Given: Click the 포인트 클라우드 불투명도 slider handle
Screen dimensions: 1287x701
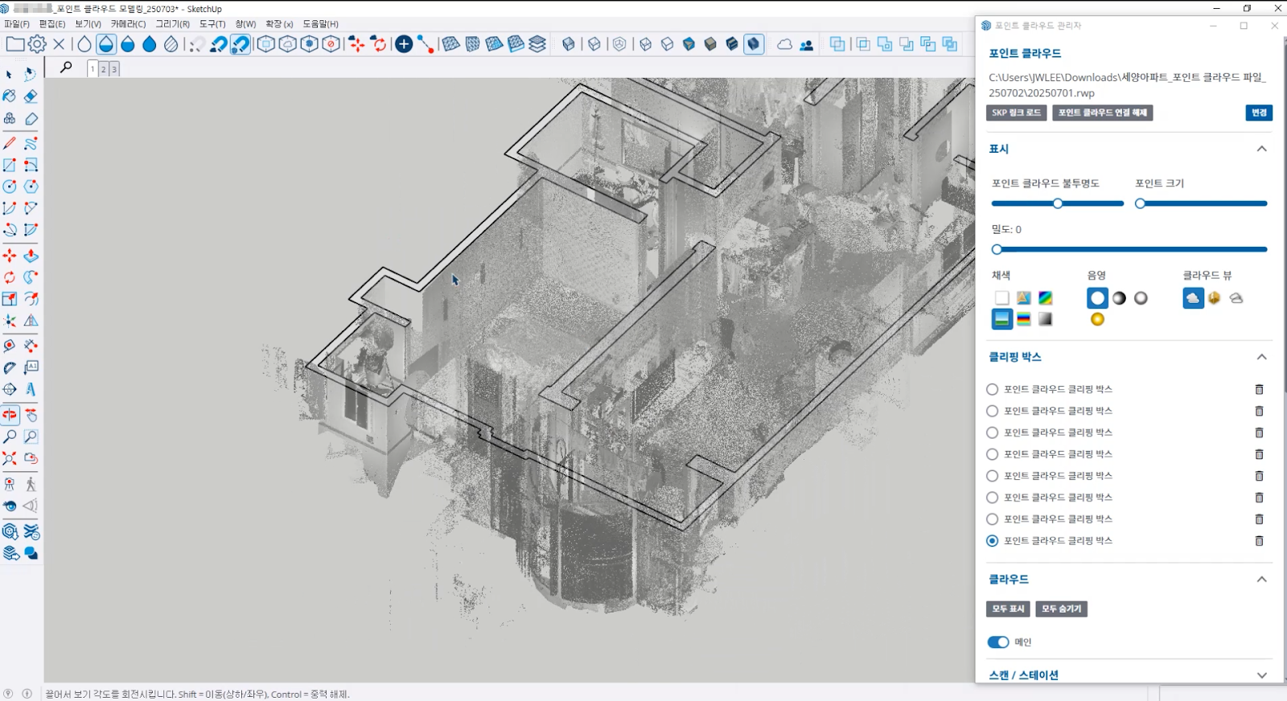Looking at the screenshot, I should (1058, 203).
